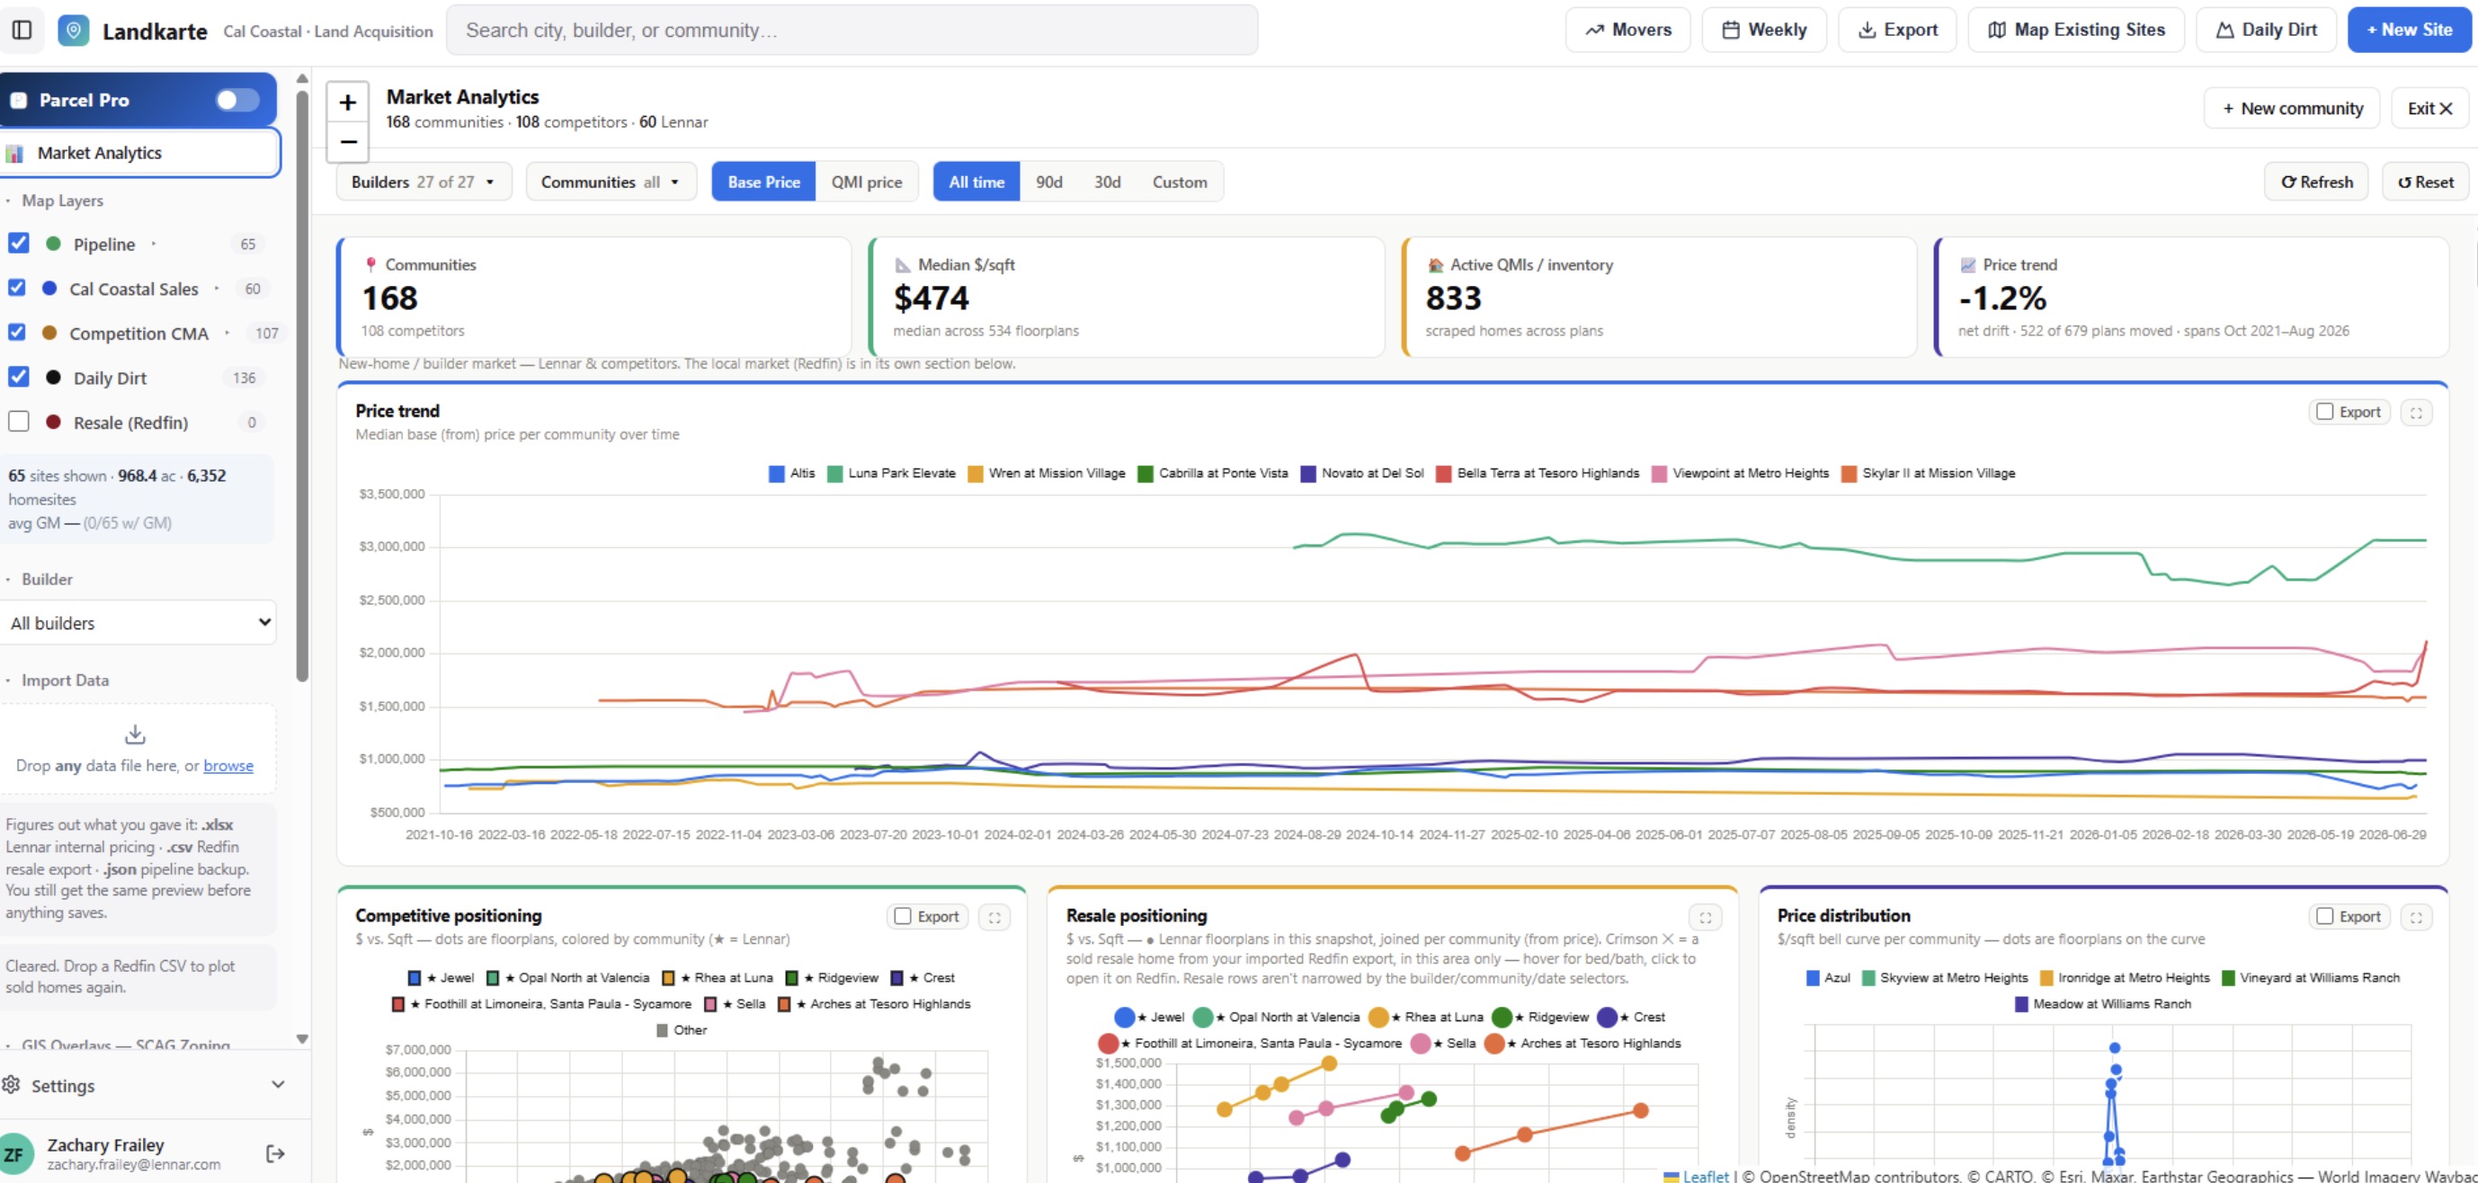Toggle Luna Park Elevate legend swatch
The height and width of the screenshot is (1183, 2478).
click(x=835, y=473)
